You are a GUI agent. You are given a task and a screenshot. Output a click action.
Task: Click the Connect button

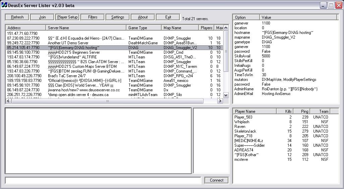(x=216, y=180)
